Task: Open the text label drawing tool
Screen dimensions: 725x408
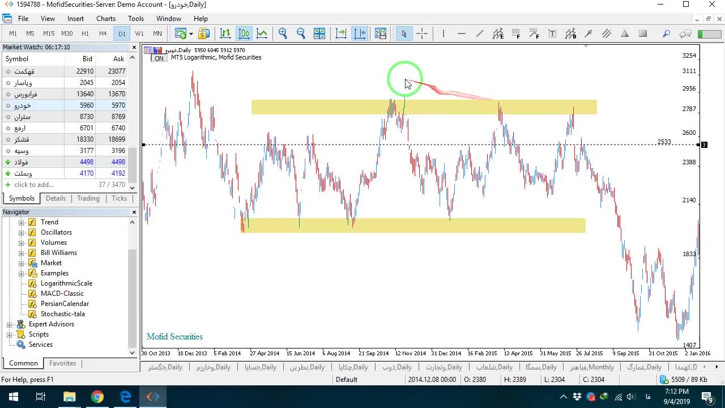Action: 552,33
